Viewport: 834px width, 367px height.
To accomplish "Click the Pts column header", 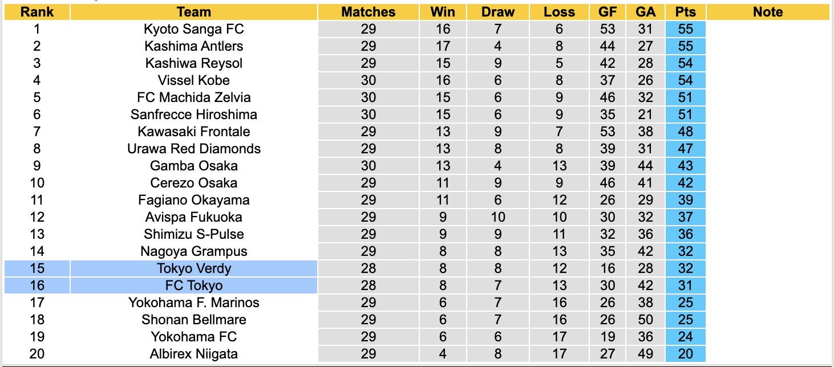I will tap(685, 12).
